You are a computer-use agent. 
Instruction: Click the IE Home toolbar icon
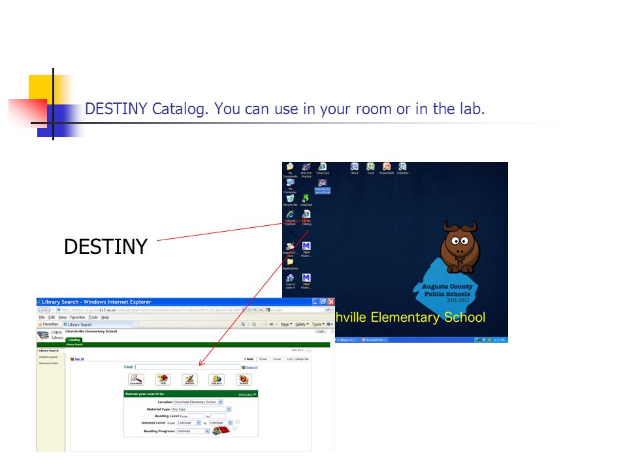click(x=243, y=324)
